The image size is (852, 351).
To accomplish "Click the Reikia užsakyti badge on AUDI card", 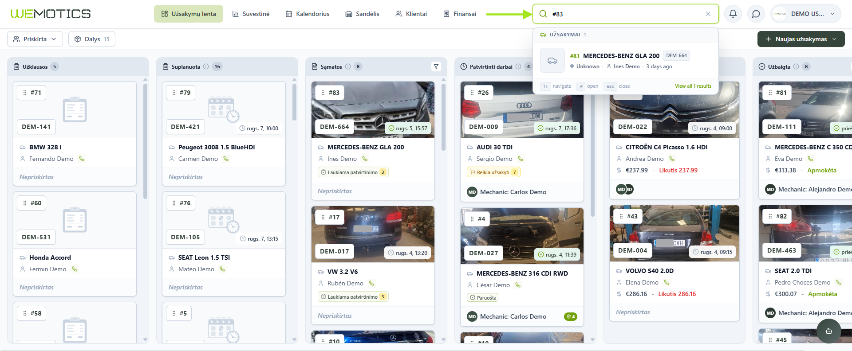I will click(x=493, y=172).
